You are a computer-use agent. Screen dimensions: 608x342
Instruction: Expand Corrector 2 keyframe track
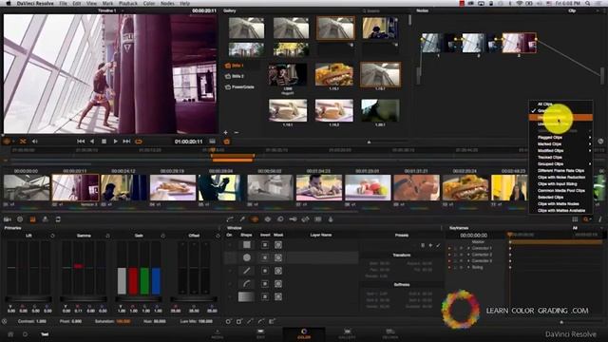pos(468,255)
